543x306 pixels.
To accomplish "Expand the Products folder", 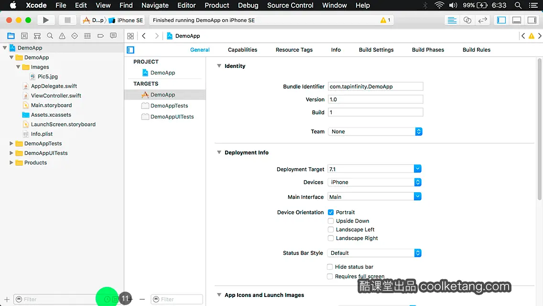I will [11, 163].
